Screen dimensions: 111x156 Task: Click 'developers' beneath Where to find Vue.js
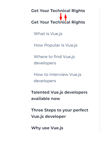coord(45,63)
